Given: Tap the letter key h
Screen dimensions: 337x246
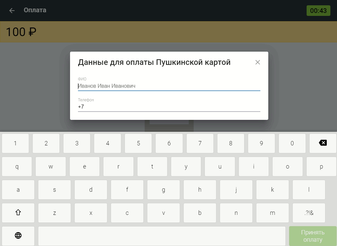Looking at the screenshot, I should [x=200, y=190].
